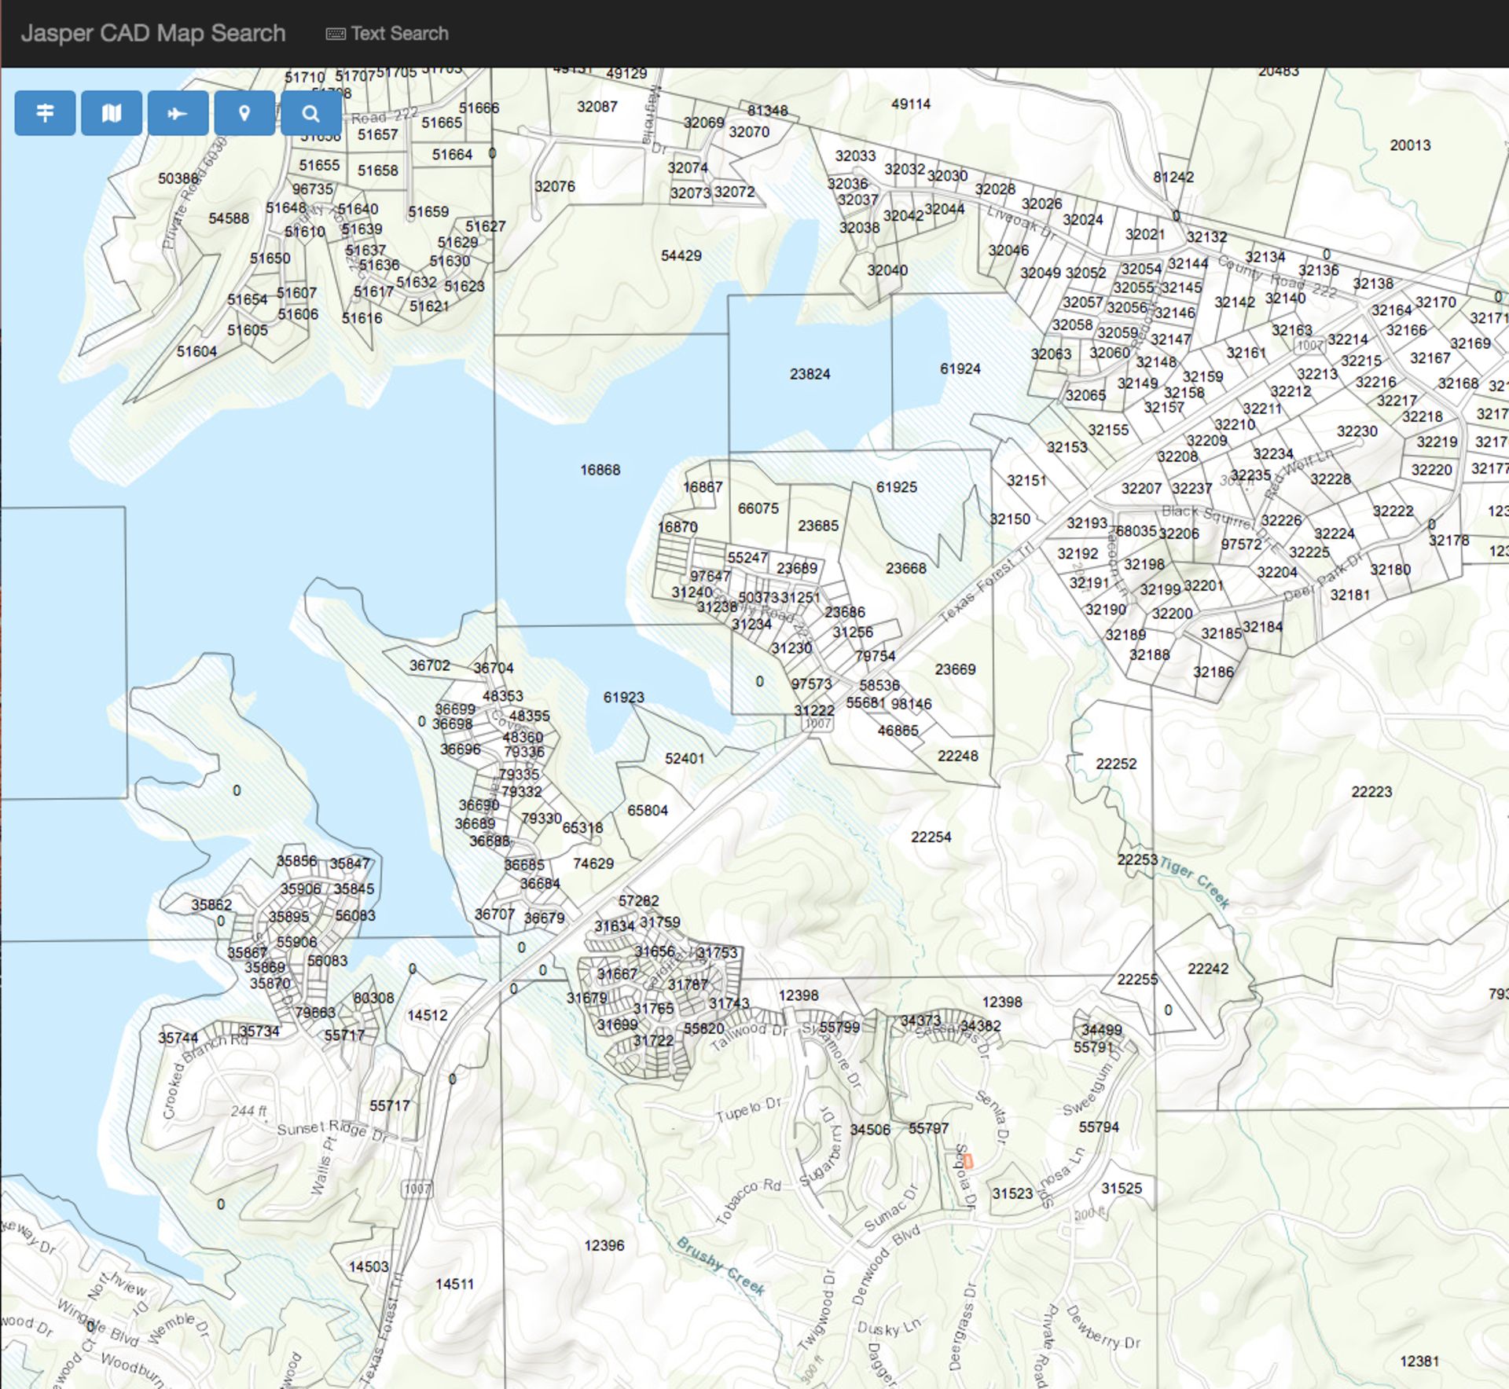Select parcel 34506

point(870,1130)
